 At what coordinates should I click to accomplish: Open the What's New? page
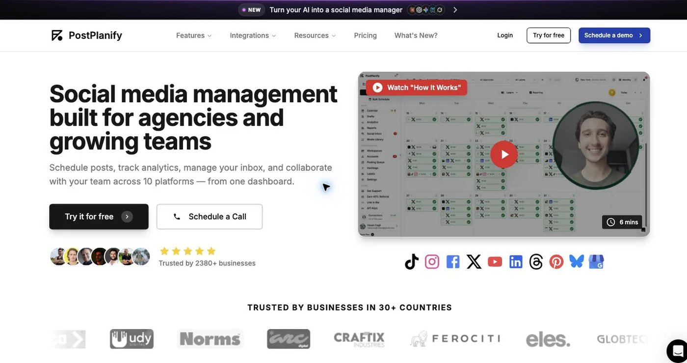click(x=416, y=35)
